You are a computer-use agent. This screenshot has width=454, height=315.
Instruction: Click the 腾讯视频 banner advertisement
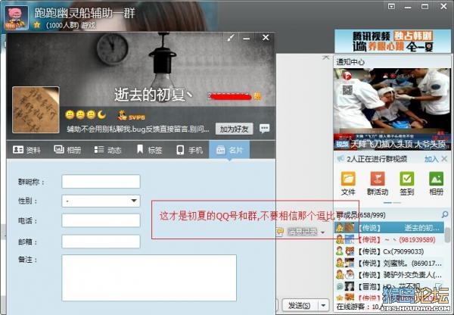click(x=393, y=41)
